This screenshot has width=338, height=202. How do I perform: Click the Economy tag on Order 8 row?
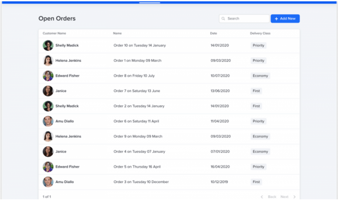[x=260, y=76]
